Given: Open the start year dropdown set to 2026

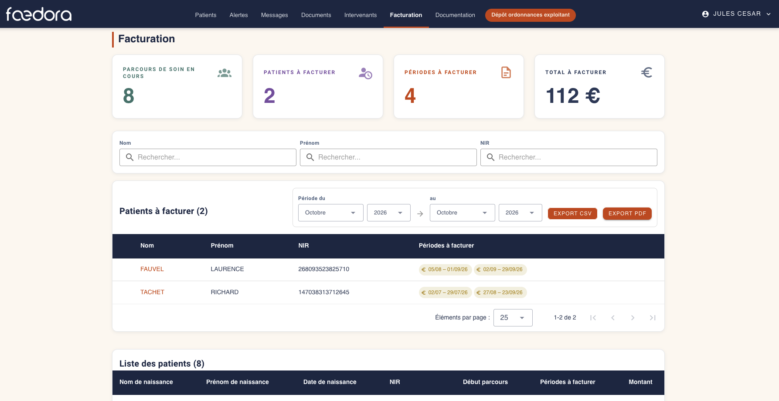Looking at the screenshot, I should pos(389,213).
